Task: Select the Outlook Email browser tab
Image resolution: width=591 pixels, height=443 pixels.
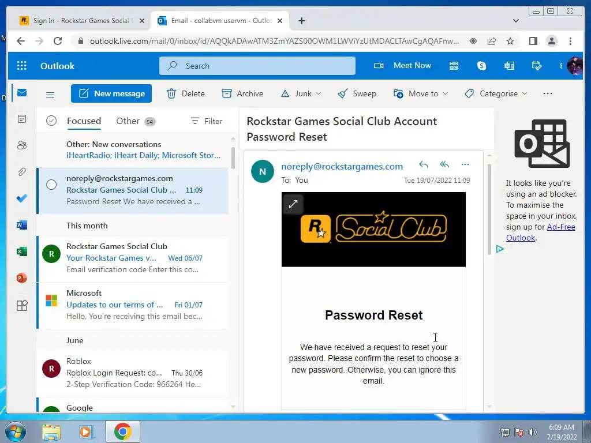Action: [x=220, y=21]
